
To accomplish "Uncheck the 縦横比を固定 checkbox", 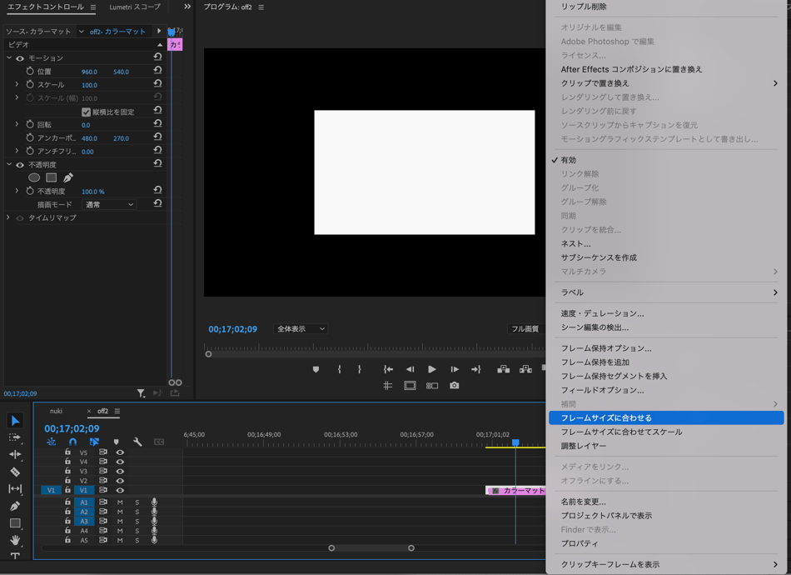I will pos(86,112).
